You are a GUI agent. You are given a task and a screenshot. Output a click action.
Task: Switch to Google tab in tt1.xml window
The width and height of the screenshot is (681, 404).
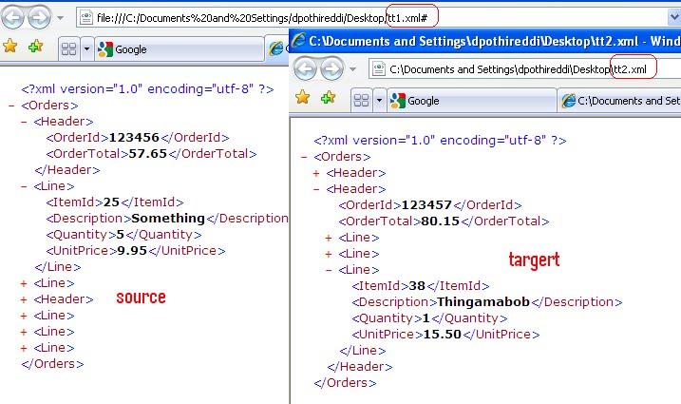(179, 49)
